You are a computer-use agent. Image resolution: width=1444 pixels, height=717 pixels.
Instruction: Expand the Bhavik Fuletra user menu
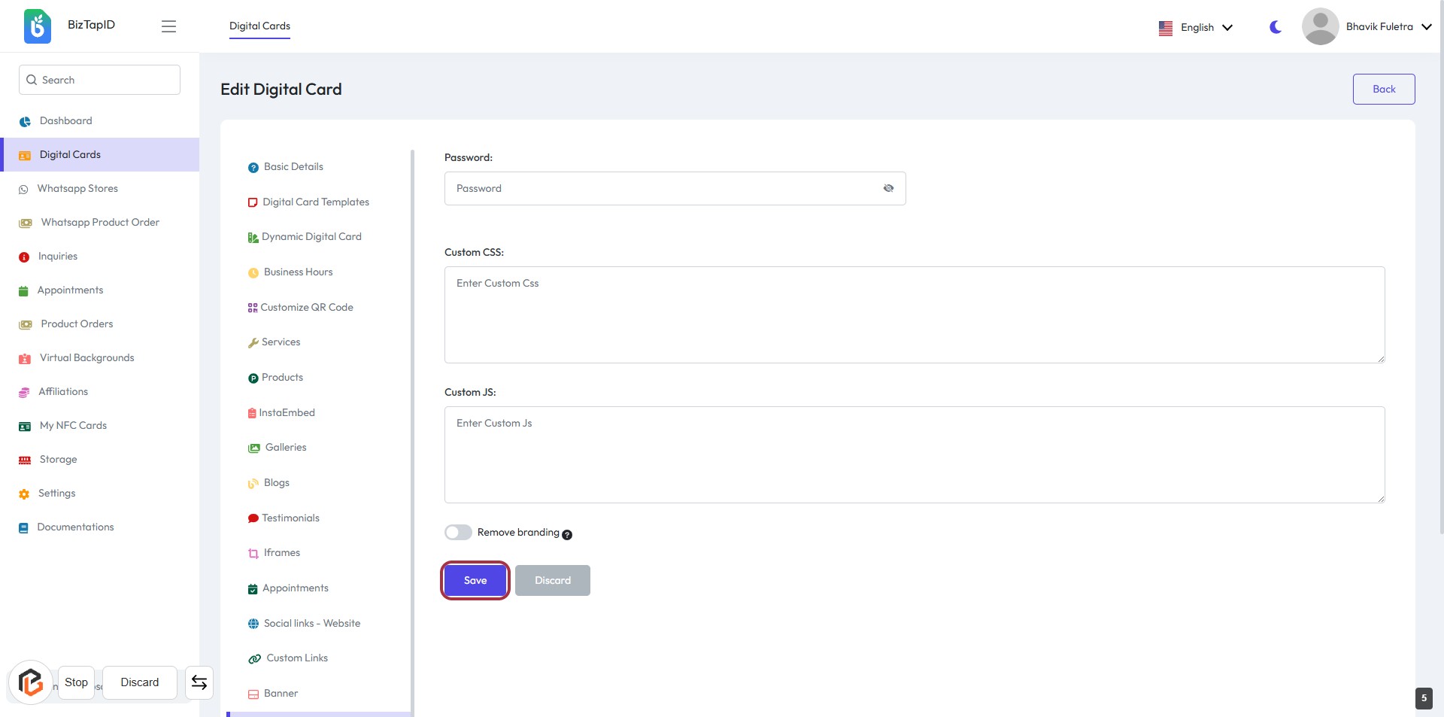tap(1388, 27)
